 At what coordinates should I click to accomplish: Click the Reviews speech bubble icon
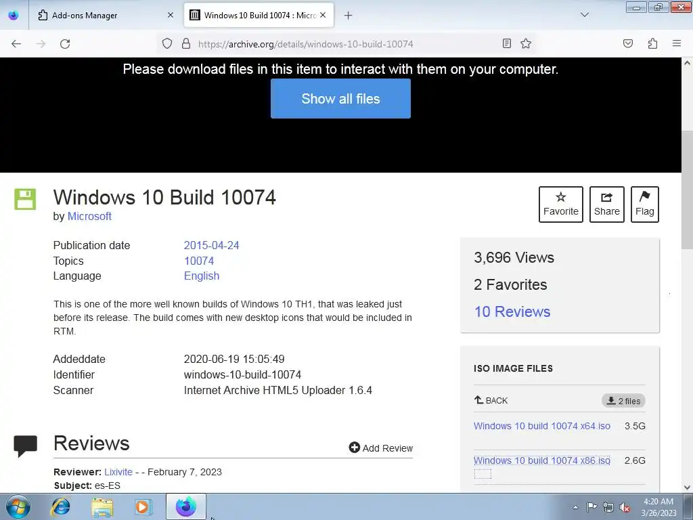pyautogui.click(x=26, y=446)
